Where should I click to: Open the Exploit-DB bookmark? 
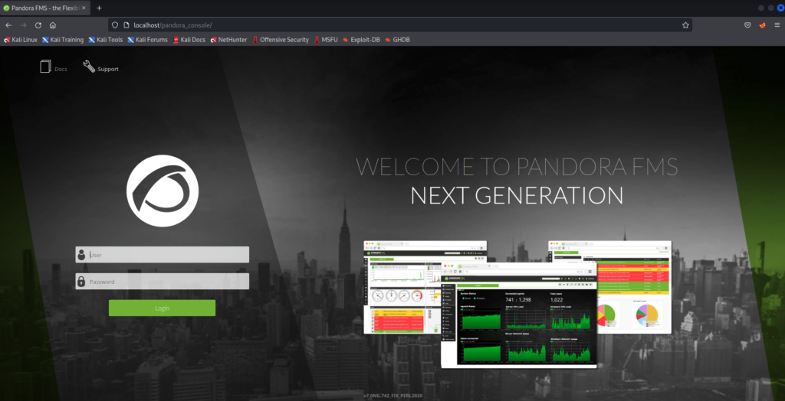362,40
